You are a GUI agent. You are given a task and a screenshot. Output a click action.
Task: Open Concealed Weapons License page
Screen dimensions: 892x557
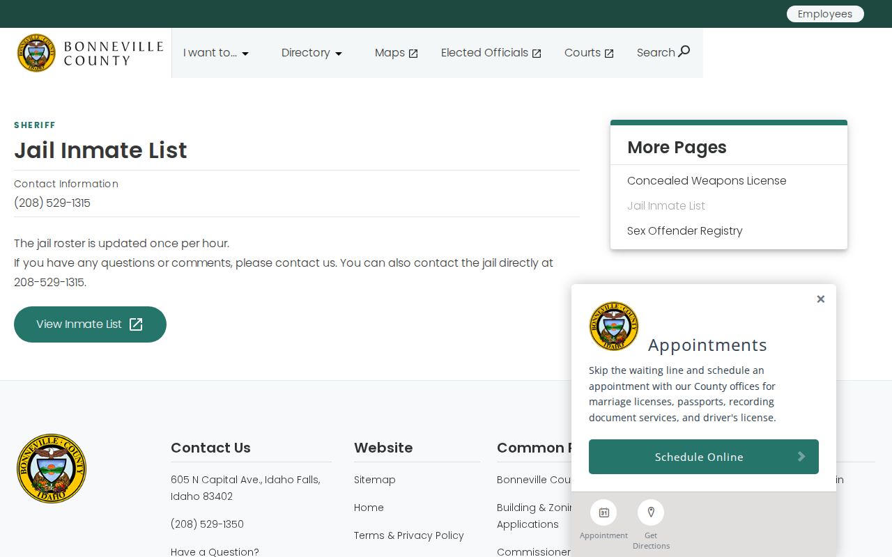point(707,181)
